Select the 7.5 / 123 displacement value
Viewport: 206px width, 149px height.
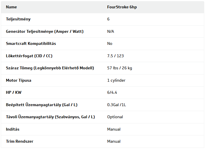pos(115,56)
